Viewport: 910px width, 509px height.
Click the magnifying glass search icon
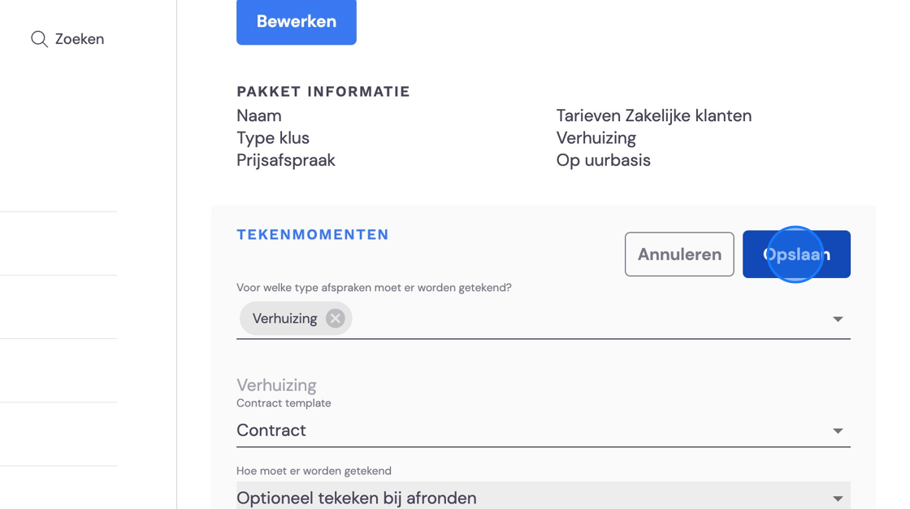click(x=39, y=39)
